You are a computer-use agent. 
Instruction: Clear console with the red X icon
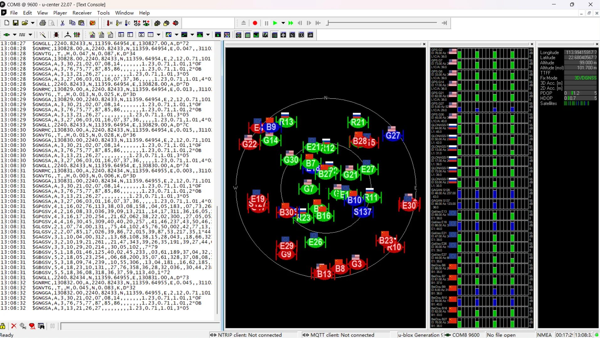coord(14,326)
